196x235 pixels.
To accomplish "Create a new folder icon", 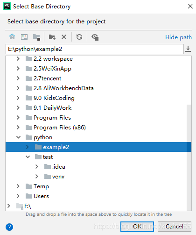I will [x=52, y=37].
